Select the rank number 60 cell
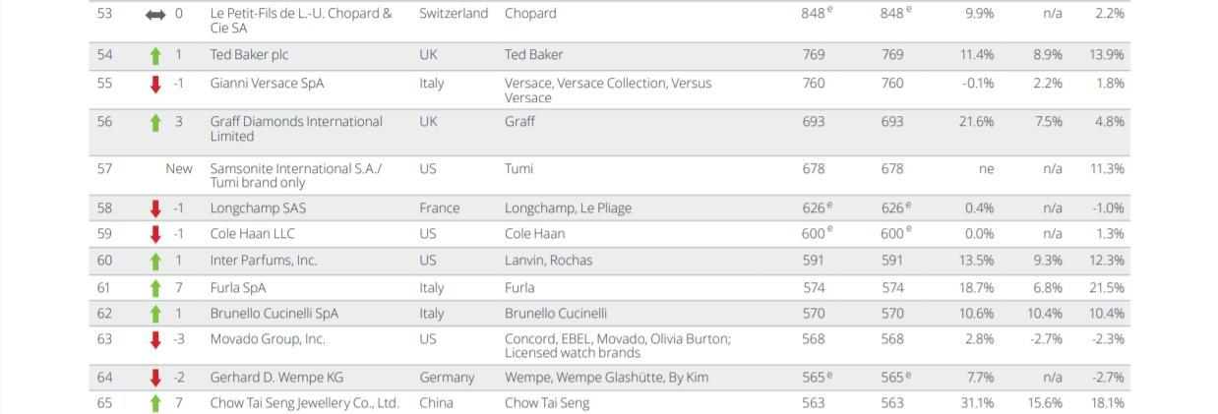This screenshot has width=1218, height=414. pyautogui.click(x=104, y=261)
